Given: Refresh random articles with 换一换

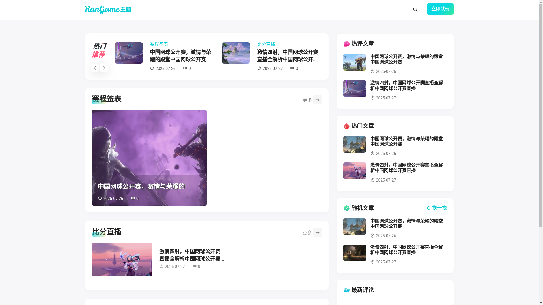Looking at the screenshot, I should (x=436, y=208).
